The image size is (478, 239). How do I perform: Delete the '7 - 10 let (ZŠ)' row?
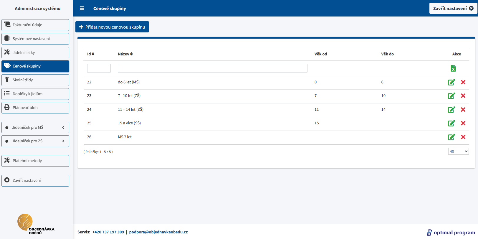[463, 96]
